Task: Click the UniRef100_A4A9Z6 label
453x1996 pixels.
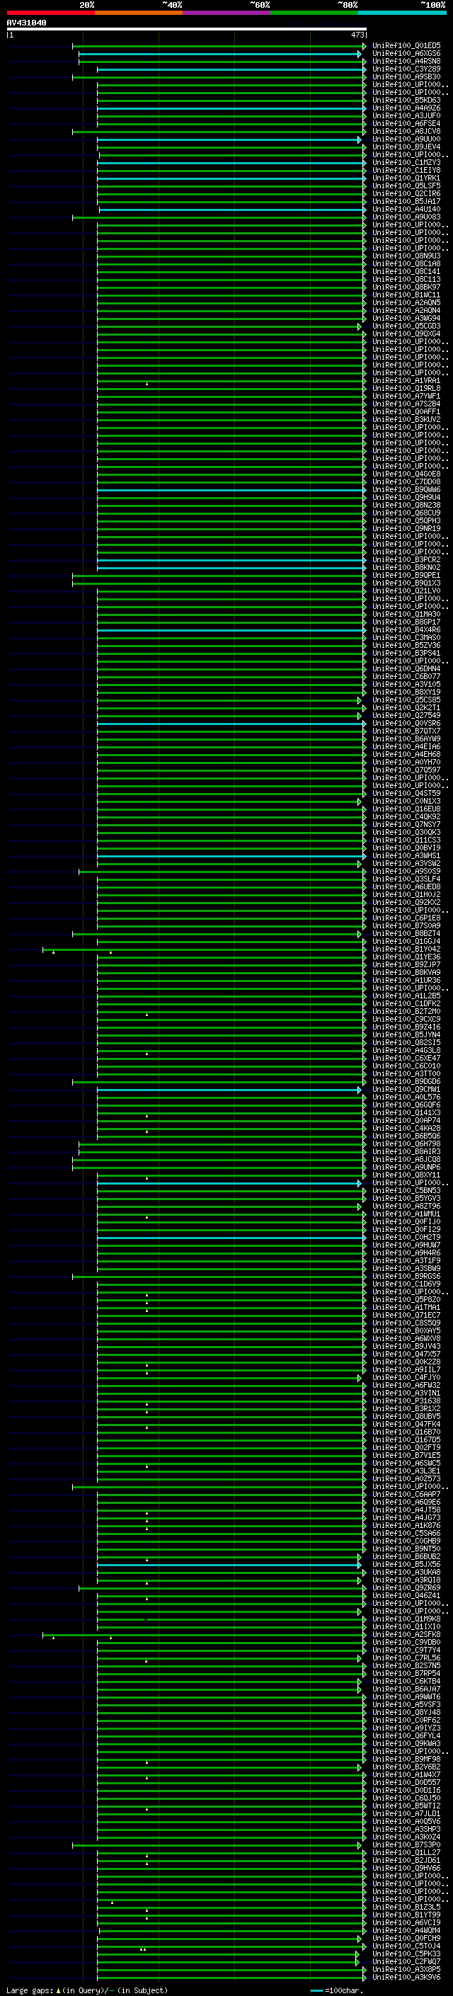Action: coord(406,108)
